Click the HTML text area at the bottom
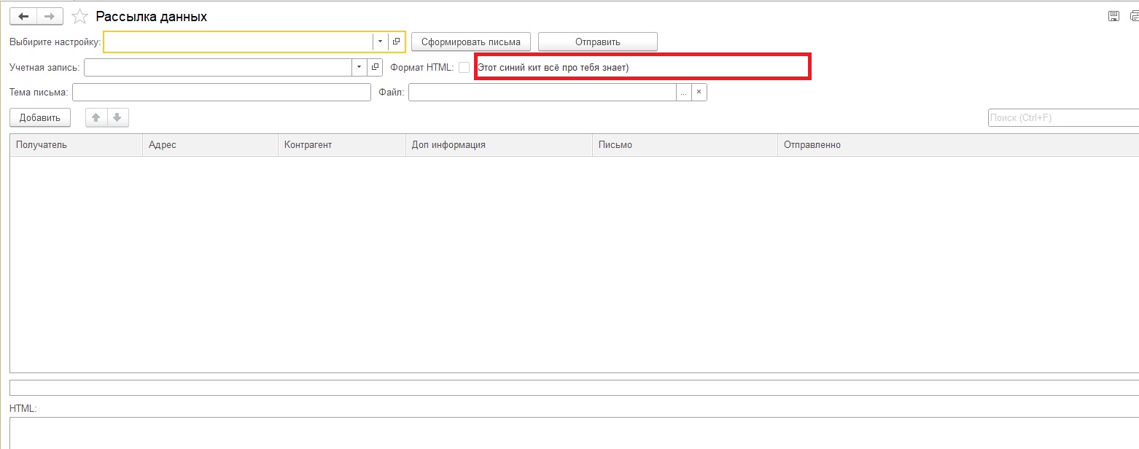Image resolution: width=1139 pixels, height=449 pixels. coord(574,433)
